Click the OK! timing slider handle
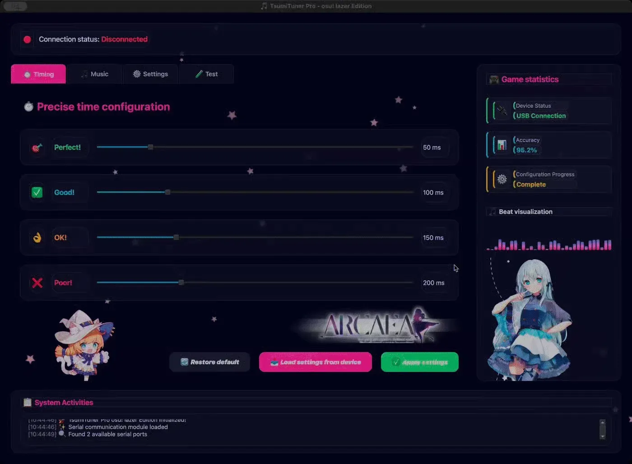The height and width of the screenshot is (464, 632). (x=177, y=237)
